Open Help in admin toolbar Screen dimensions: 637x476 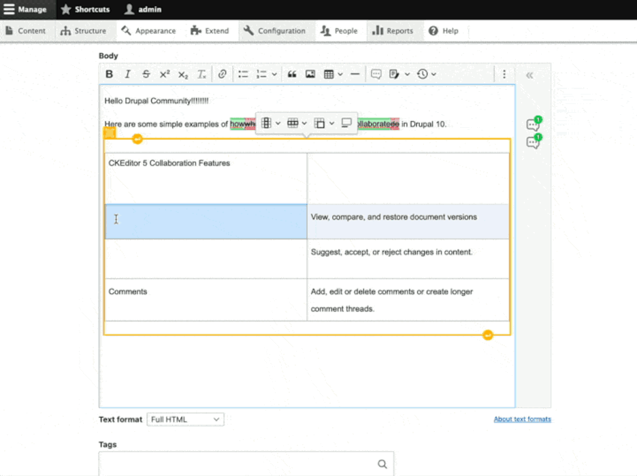[444, 31]
